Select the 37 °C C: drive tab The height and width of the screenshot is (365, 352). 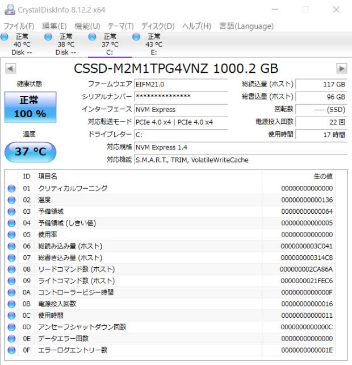(x=110, y=44)
